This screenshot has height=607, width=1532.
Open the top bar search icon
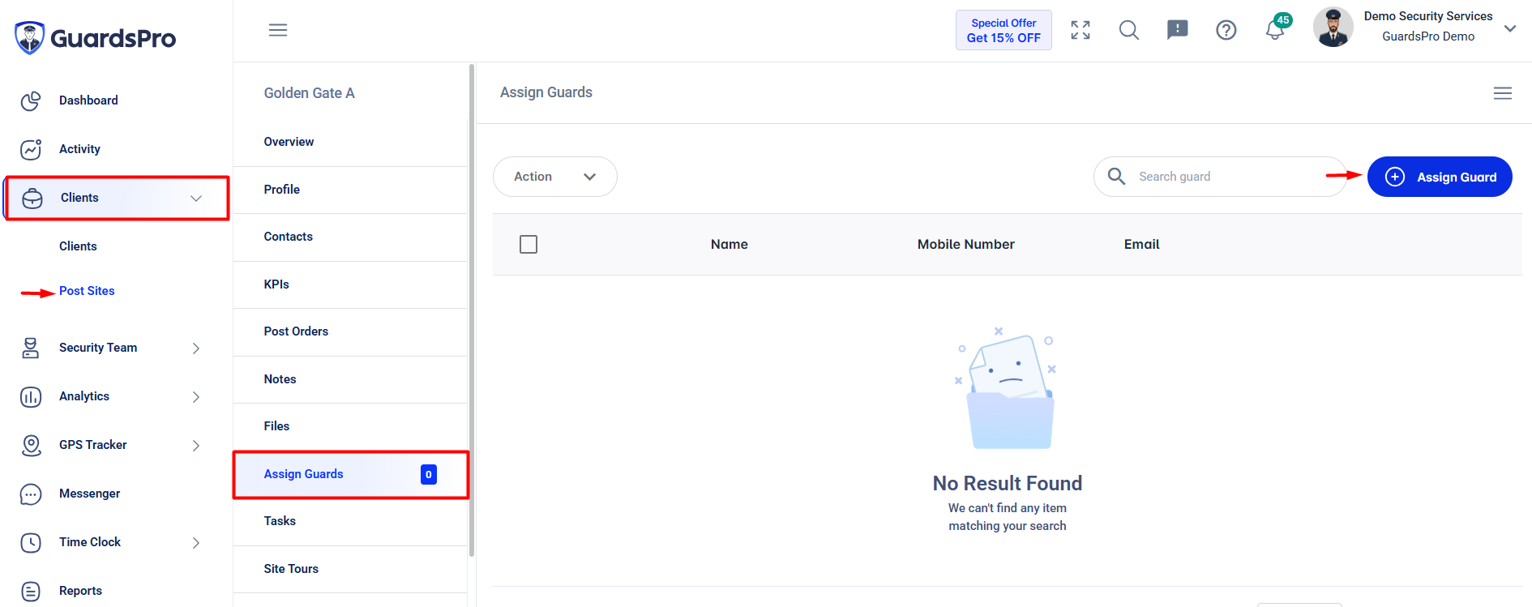click(x=1129, y=30)
